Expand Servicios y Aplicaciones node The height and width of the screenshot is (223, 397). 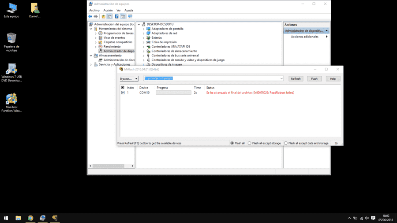click(x=91, y=64)
